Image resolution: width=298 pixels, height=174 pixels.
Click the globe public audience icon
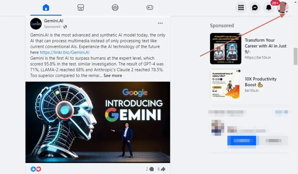[x=65, y=27]
